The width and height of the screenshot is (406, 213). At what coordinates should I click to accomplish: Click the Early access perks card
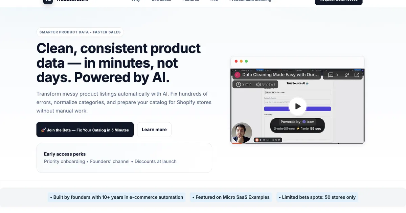[x=124, y=158]
